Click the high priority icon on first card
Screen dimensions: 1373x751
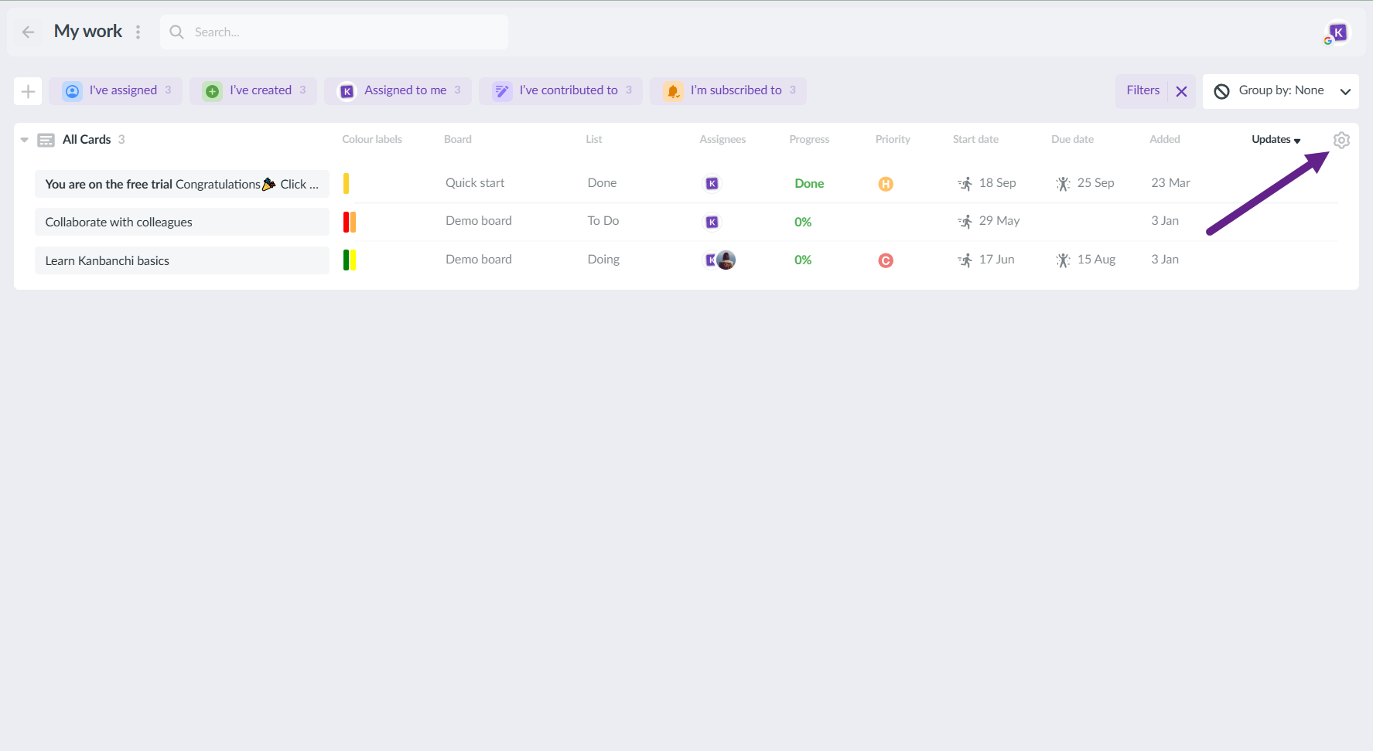(886, 184)
